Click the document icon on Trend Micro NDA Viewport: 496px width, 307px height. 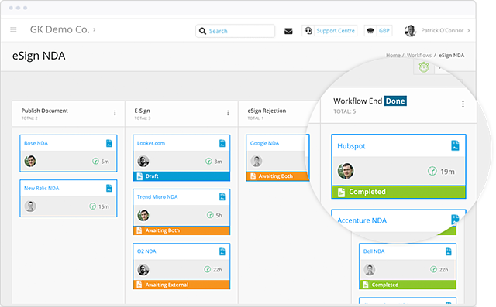coord(222,197)
